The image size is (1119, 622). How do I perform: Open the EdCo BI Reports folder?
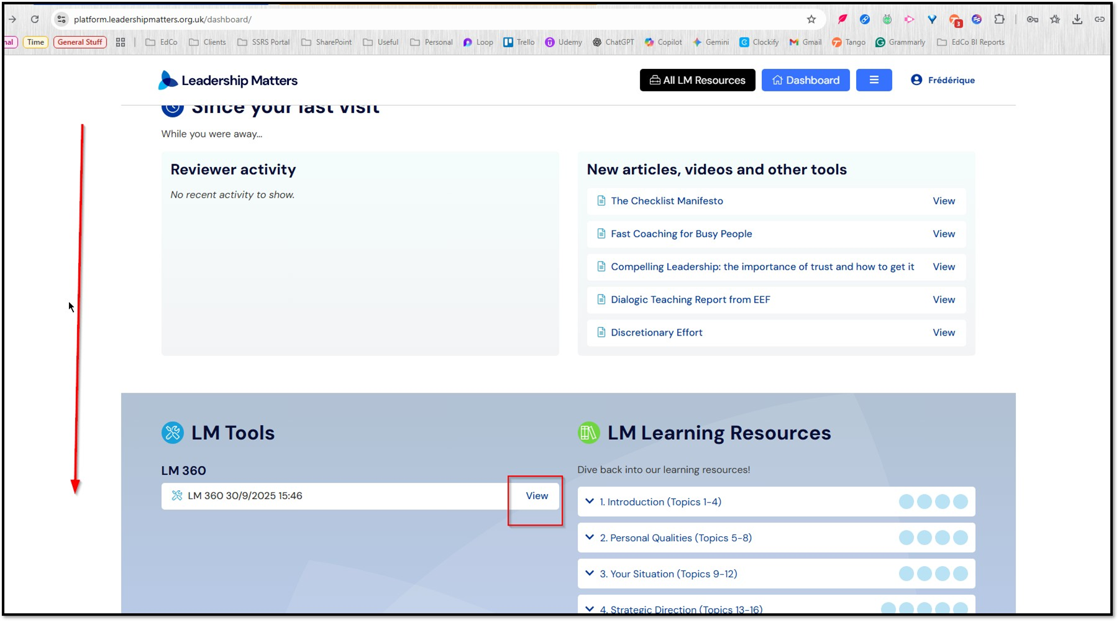tap(971, 42)
